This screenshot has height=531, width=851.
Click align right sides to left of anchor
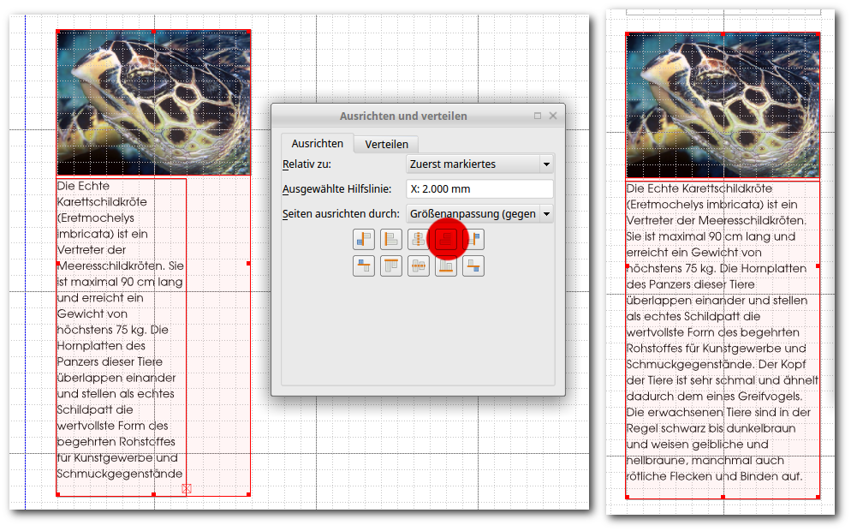(364, 239)
